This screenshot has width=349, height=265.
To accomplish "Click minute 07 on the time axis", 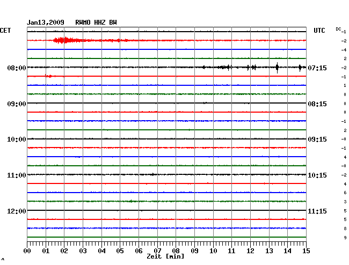I will tap(157, 251).
